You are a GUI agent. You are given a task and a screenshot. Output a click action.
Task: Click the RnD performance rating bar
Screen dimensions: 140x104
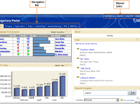click(x=44, y=54)
